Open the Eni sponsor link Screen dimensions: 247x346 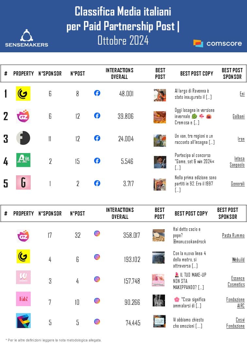tap(242, 94)
